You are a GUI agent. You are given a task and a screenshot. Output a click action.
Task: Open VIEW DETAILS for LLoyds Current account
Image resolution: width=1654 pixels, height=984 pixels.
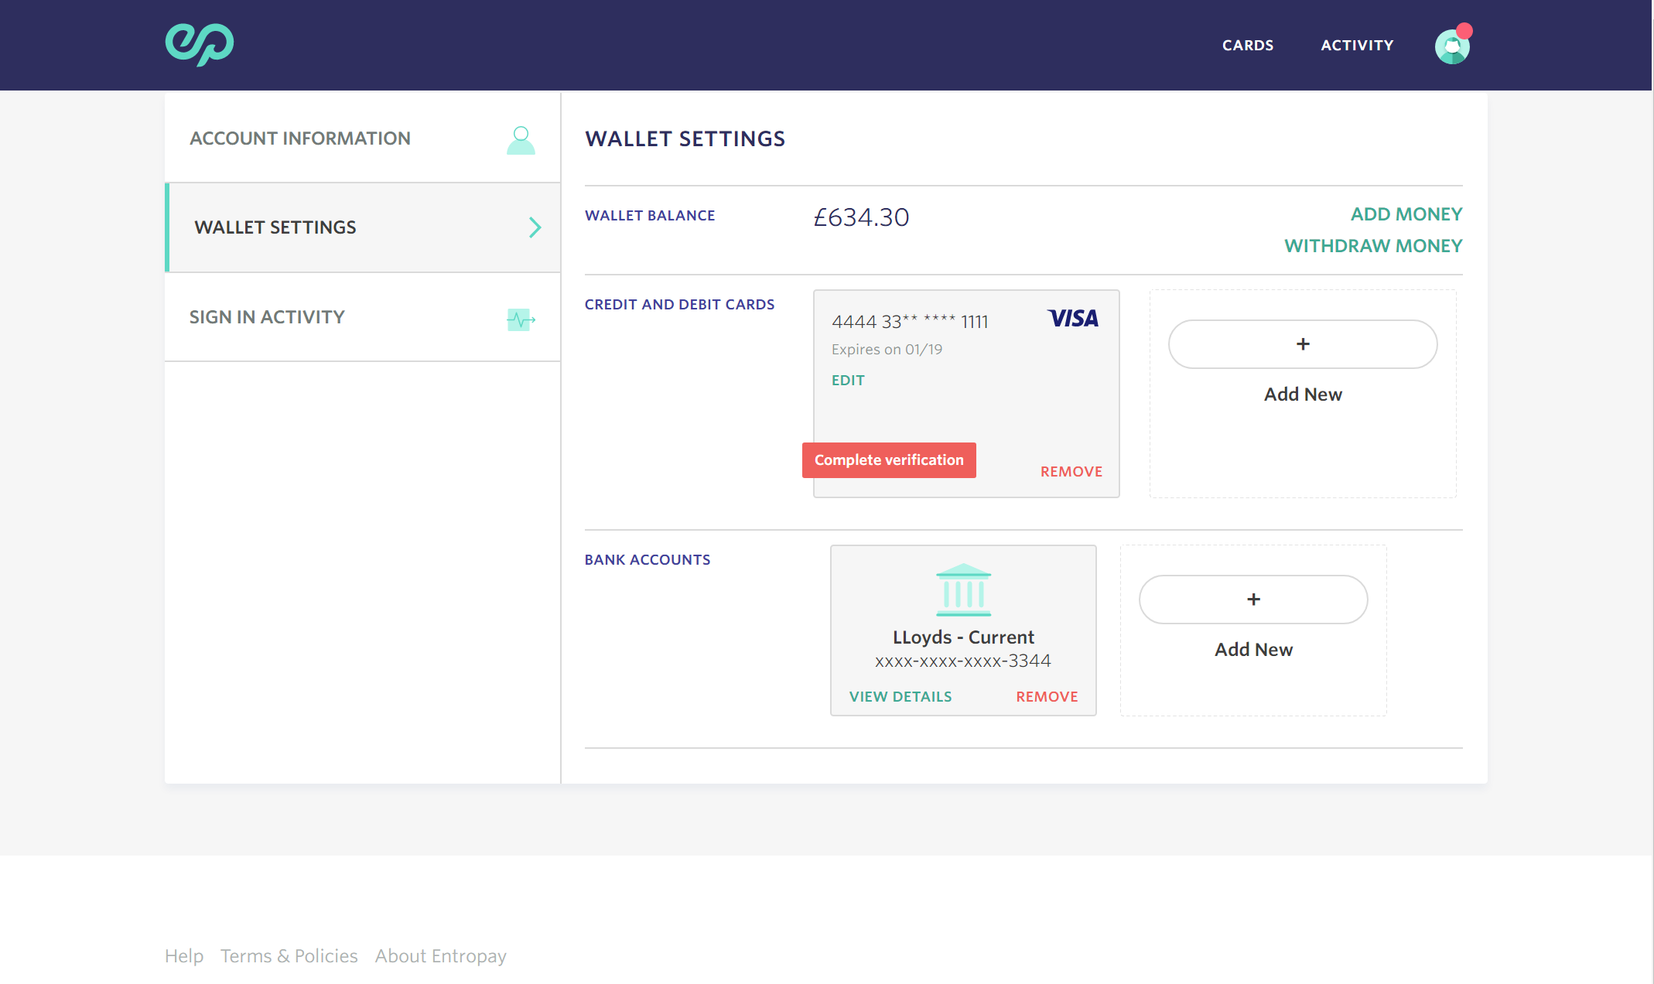coord(900,696)
